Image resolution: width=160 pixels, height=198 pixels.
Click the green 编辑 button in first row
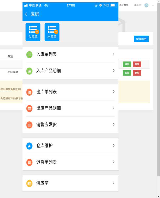coord(127,64)
